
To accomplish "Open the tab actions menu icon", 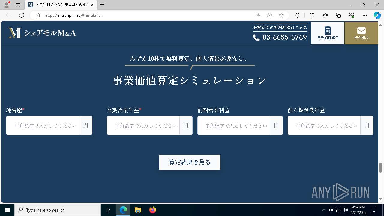I will click(x=18, y=5).
